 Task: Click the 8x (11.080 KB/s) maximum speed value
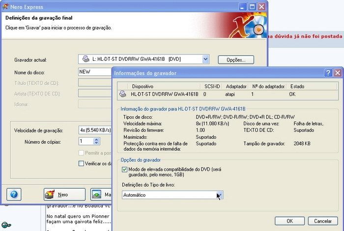[x=212, y=124]
